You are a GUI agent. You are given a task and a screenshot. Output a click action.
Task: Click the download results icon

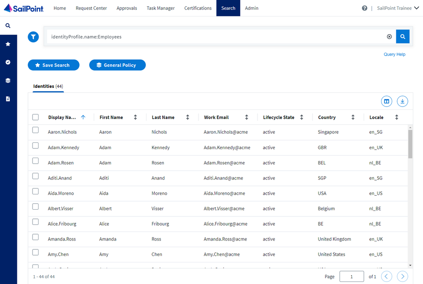coord(402,101)
